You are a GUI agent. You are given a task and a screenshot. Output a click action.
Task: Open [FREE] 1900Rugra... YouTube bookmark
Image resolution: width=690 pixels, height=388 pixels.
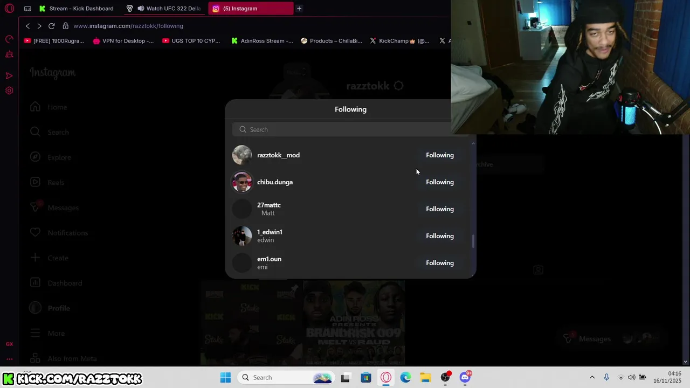[x=54, y=40]
